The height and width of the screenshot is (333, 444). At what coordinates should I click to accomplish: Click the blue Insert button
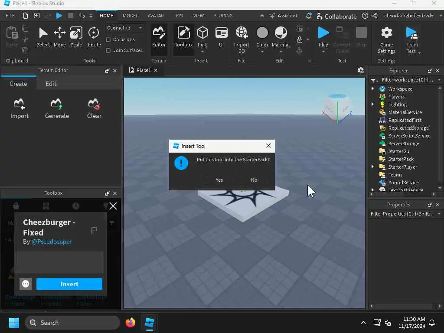pyautogui.click(x=69, y=284)
